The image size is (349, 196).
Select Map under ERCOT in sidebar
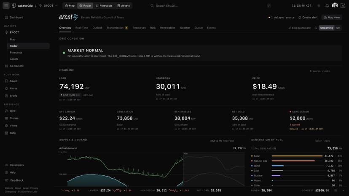click(13, 39)
